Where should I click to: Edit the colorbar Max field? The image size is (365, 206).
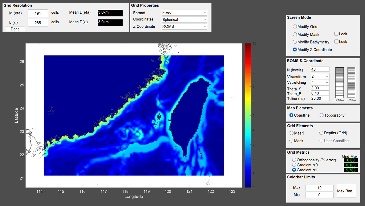[319, 188]
